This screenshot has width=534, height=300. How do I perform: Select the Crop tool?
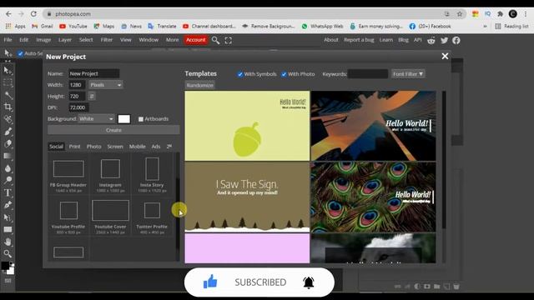click(8, 107)
